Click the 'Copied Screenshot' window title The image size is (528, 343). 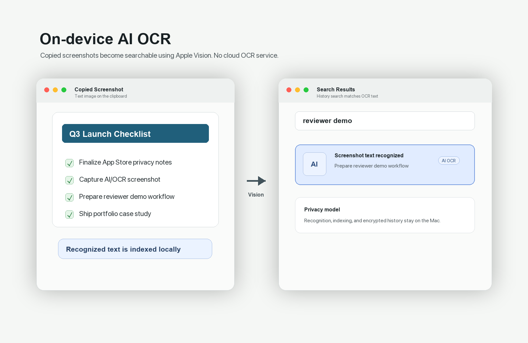pos(99,89)
